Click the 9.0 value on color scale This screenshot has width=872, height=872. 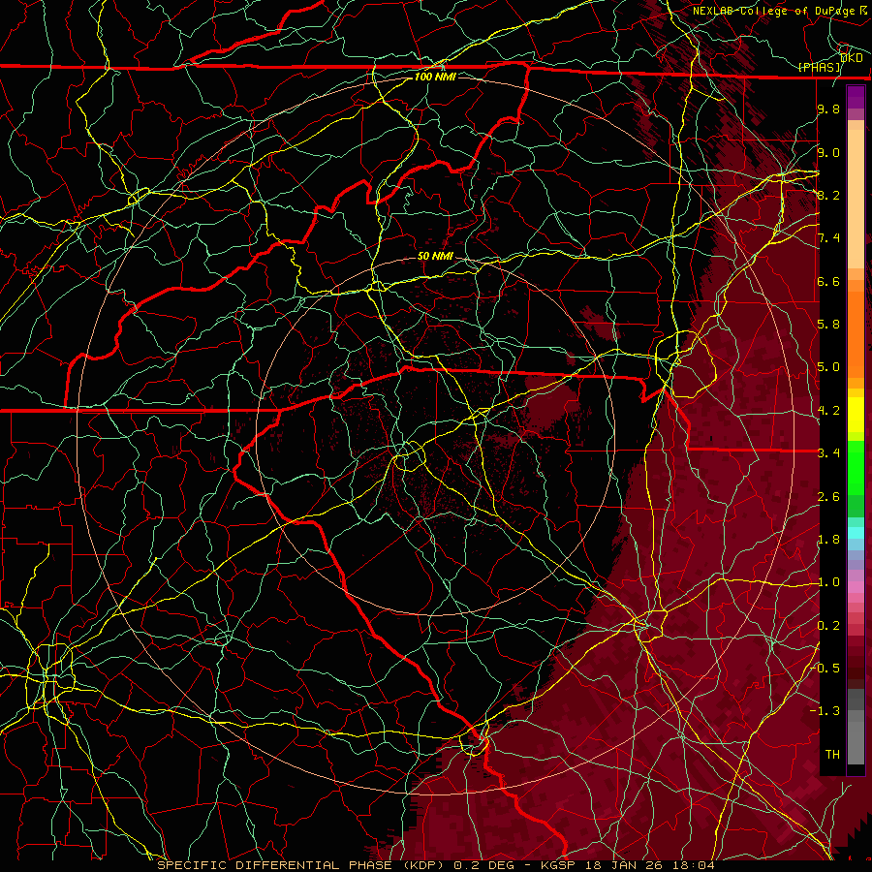click(828, 152)
